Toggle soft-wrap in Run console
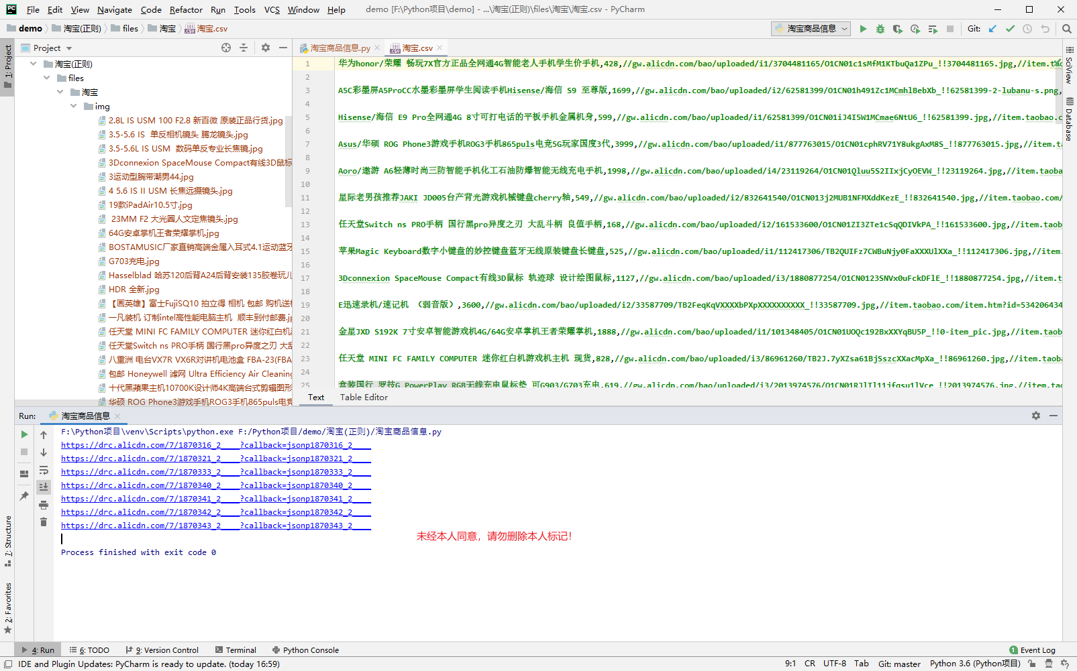 44,470
